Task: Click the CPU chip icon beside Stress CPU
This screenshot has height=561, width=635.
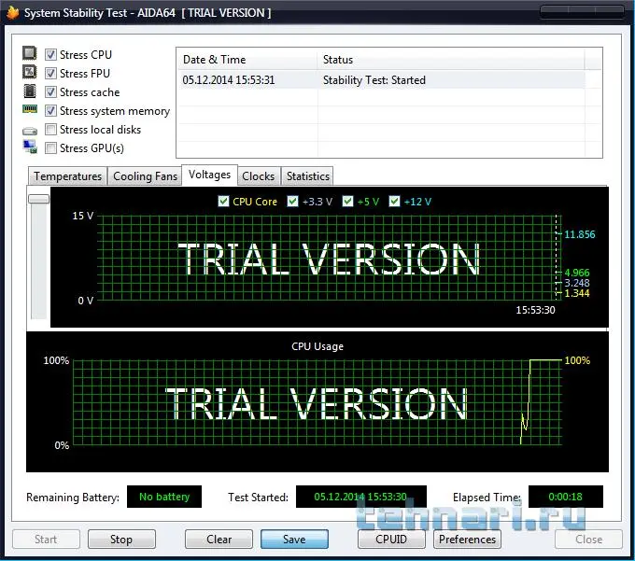Action: tap(30, 53)
